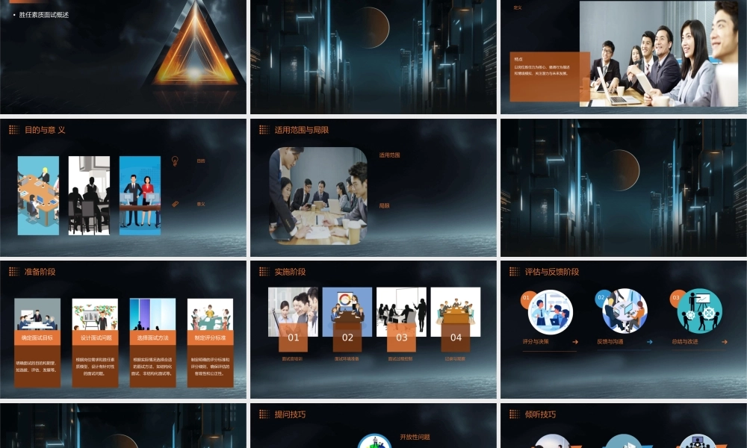Click the 适用范围 label beside the photo
The width and height of the screenshot is (747, 448).
(390, 155)
